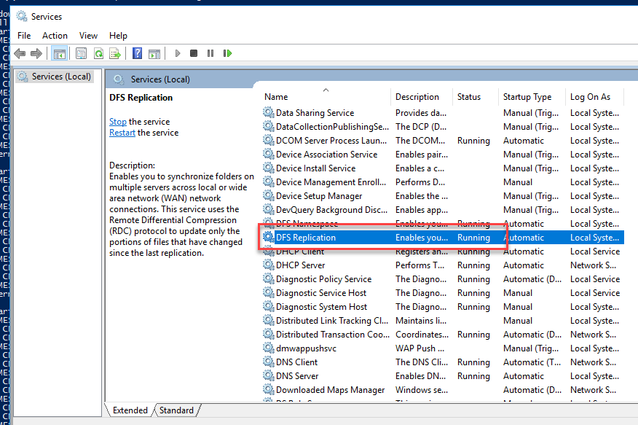638x425 pixels.
Task: Select Services (Local) in the console tree
Action: click(x=61, y=77)
